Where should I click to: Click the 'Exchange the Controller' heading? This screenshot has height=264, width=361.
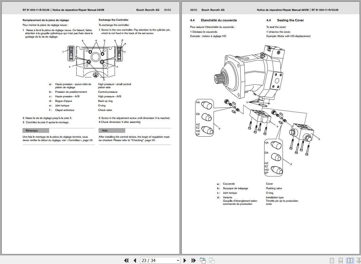[x=114, y=20]
